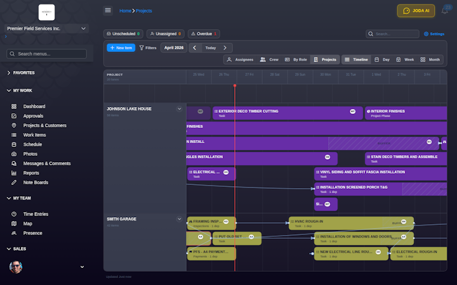The height and width of the screenshot is (285, 457).
Task: Group by Crew
Action: [x=269, y=60]
